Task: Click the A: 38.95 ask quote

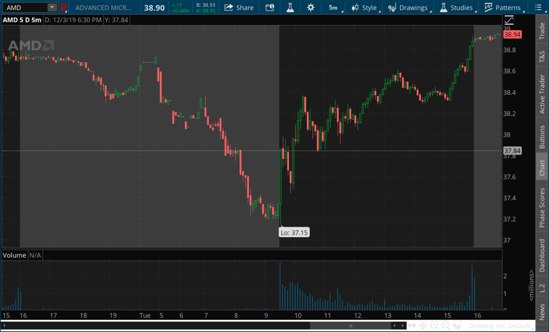Action: click(x=205, y=10)
